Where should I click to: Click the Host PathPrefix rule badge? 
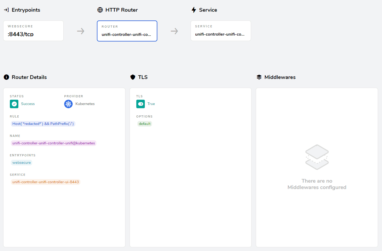click(x=43, y=124)
